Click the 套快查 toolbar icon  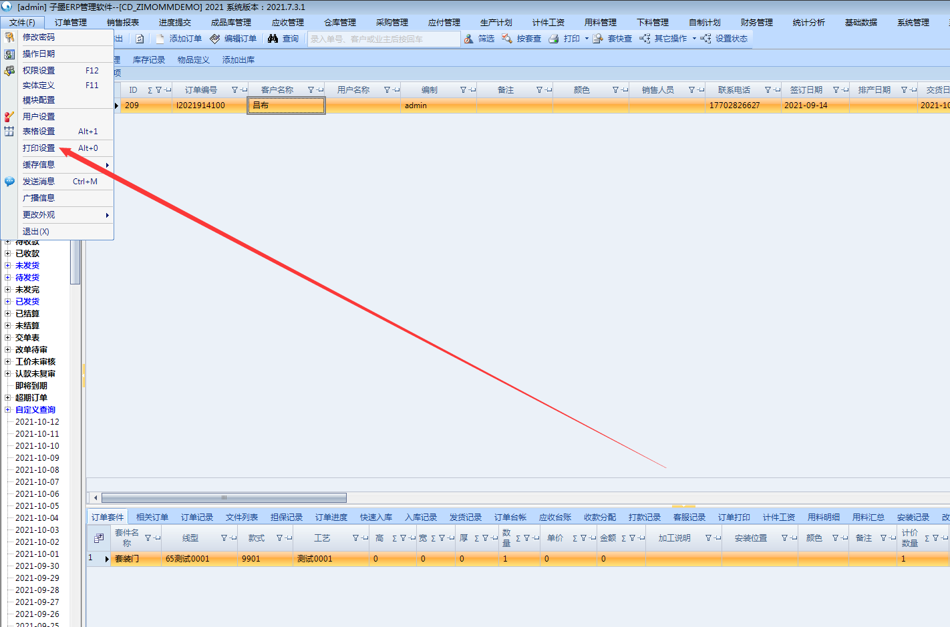[598, 39]
